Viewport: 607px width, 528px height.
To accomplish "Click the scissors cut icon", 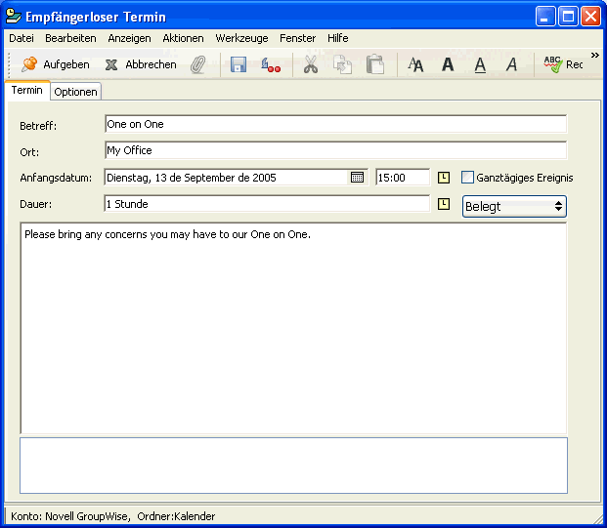I will [311, 64].
